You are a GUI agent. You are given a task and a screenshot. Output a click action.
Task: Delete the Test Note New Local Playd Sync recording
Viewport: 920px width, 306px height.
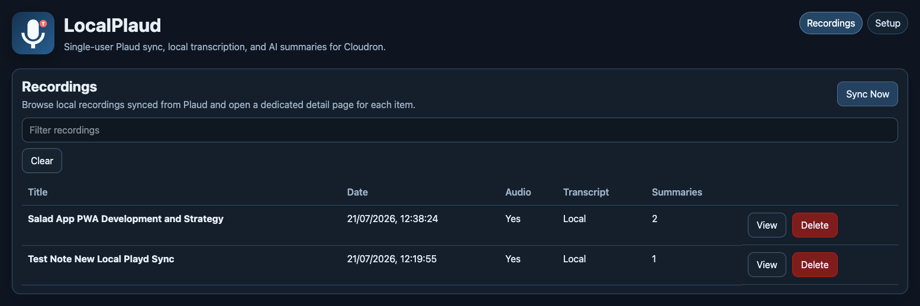(815, 265)
